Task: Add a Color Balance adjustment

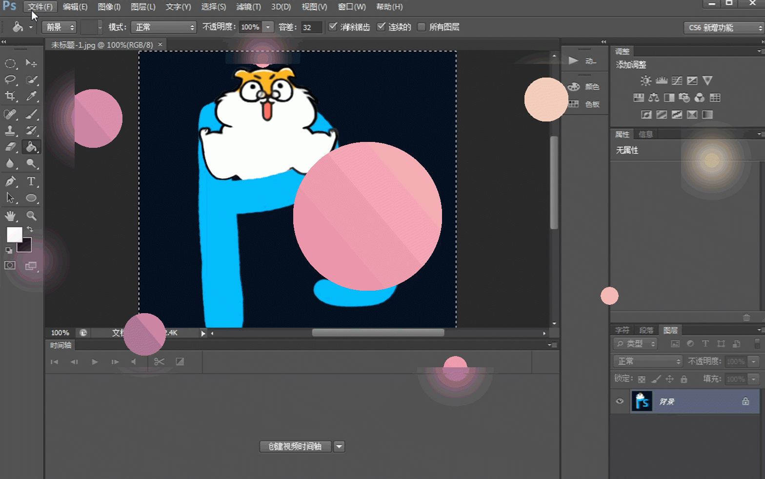Action: pyautogui.click(x=654, y=98)
